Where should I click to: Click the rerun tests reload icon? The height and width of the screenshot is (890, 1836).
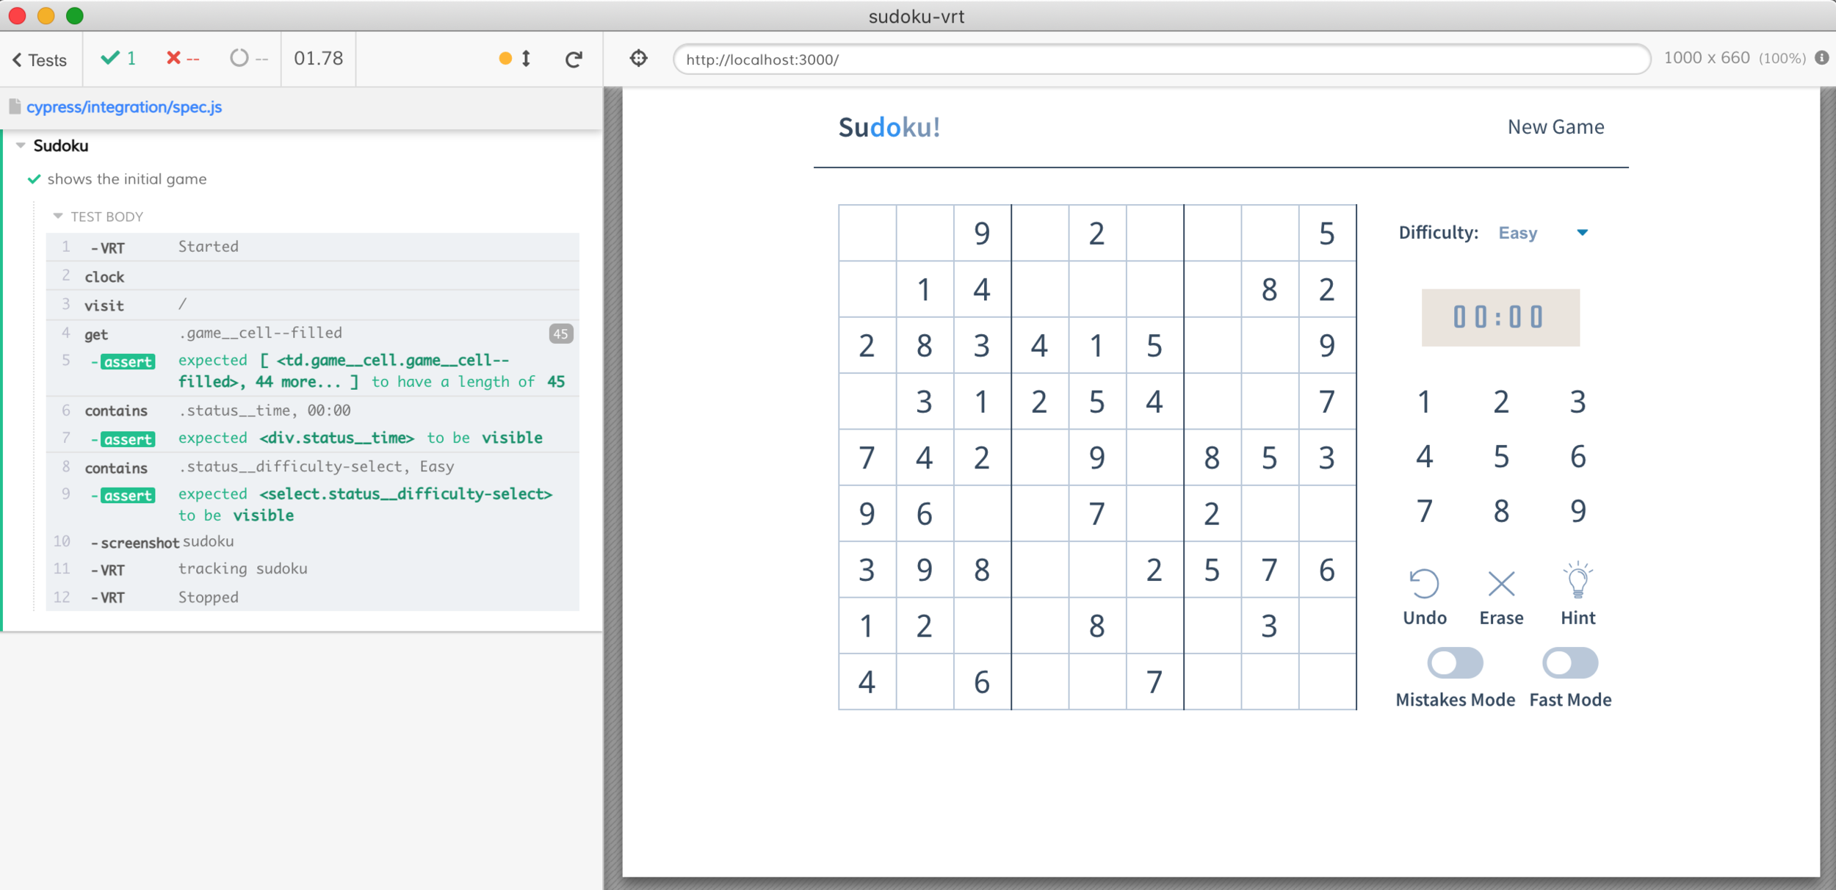coord(574,59)
